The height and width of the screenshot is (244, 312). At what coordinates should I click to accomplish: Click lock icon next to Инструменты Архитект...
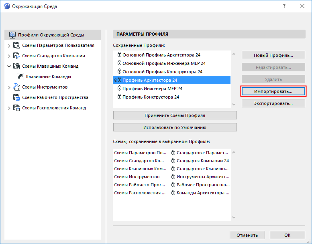pyautogui.click(x=173, y=177)
